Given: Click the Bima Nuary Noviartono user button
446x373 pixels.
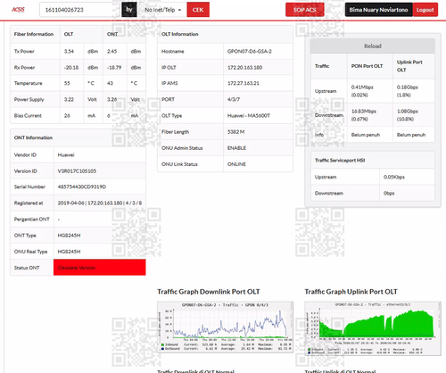Looking at the screenshot, I should point(378,10).
